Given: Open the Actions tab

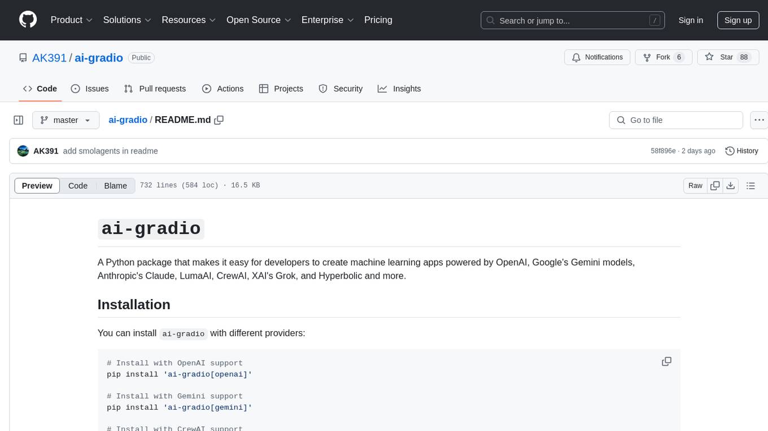Looking at the screenshot, I should coord(223,89).
